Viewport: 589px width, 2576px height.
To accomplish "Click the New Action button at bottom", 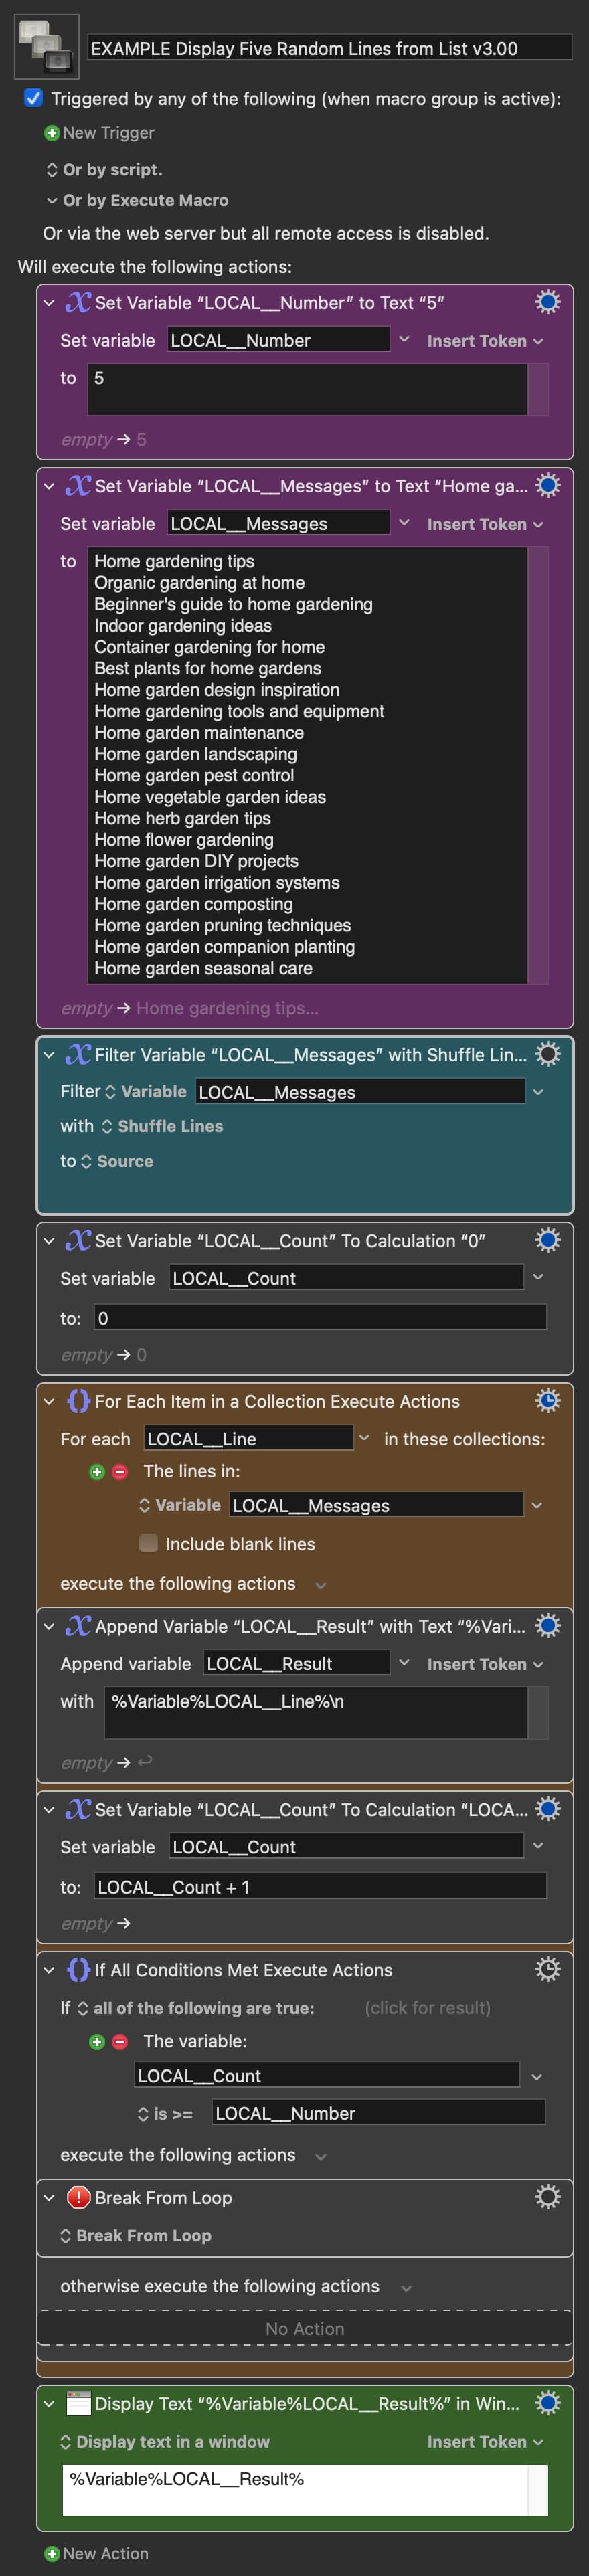I will tap(97, 2553).
